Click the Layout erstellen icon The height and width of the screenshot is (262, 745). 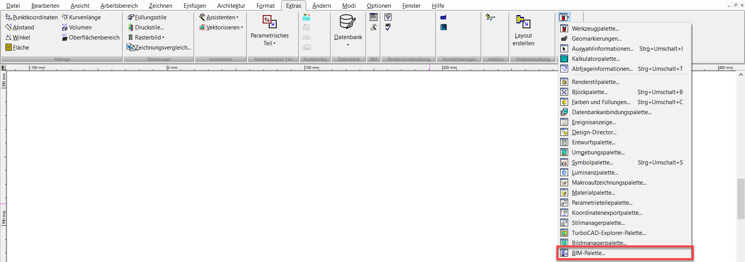pos(523,22)
